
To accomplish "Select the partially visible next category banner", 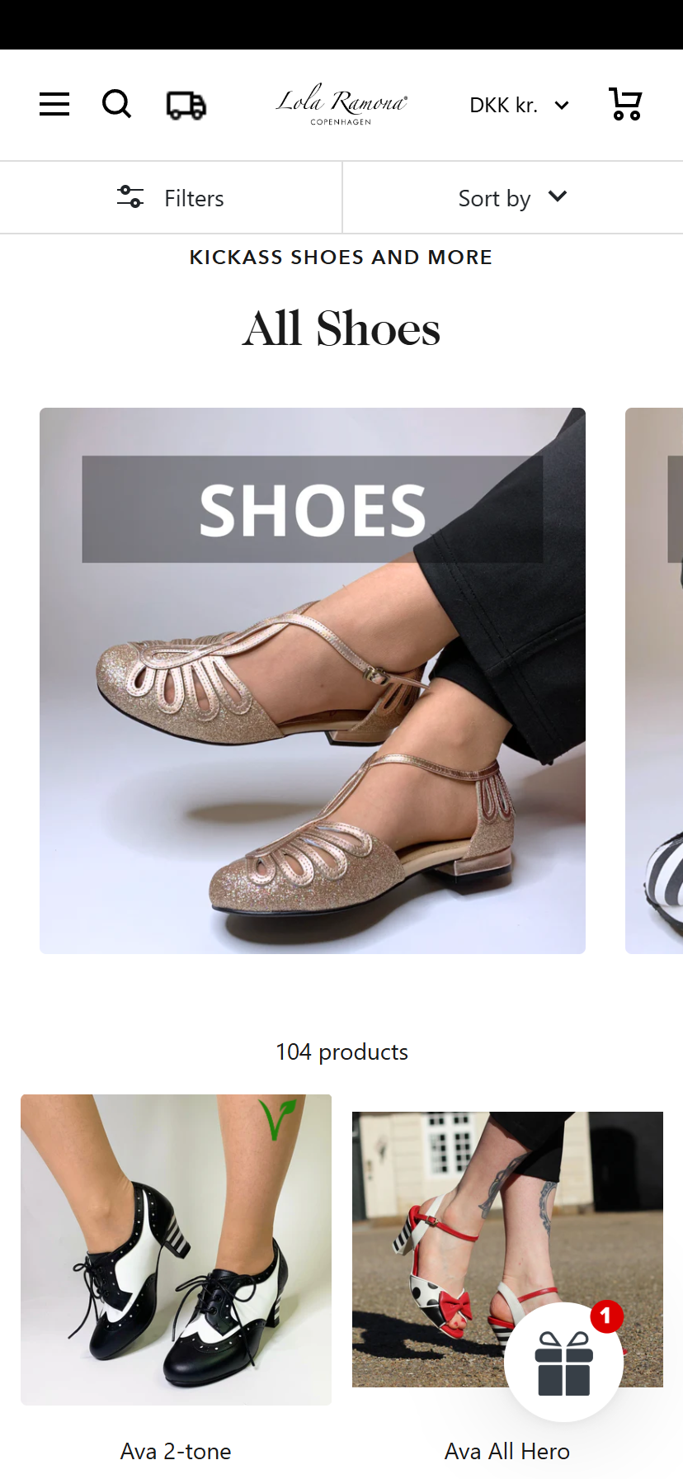I will (654, 681).
